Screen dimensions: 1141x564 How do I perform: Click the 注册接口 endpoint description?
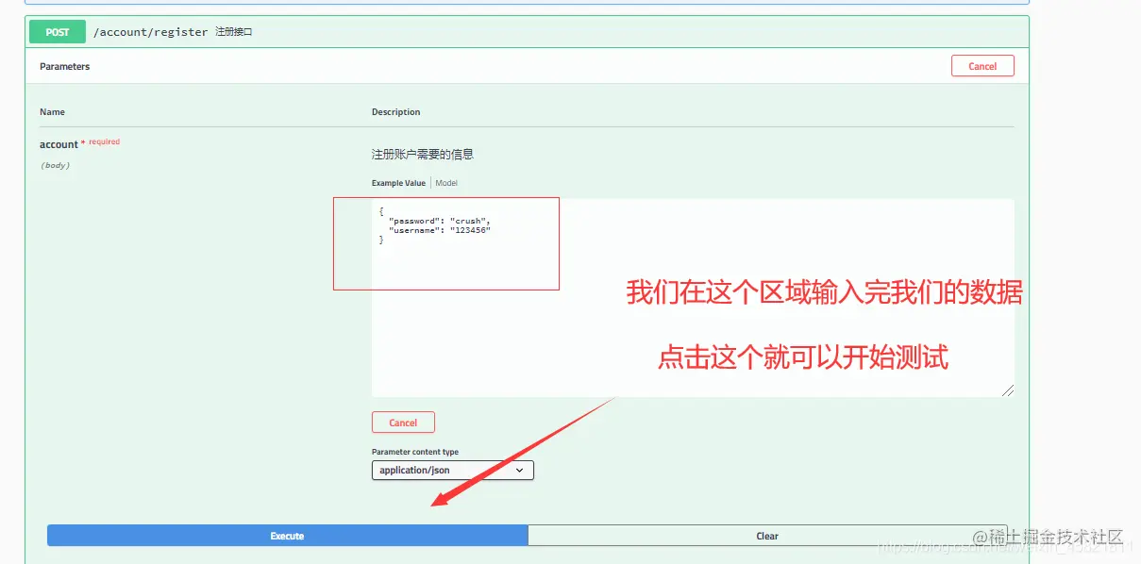coord(233,31)
